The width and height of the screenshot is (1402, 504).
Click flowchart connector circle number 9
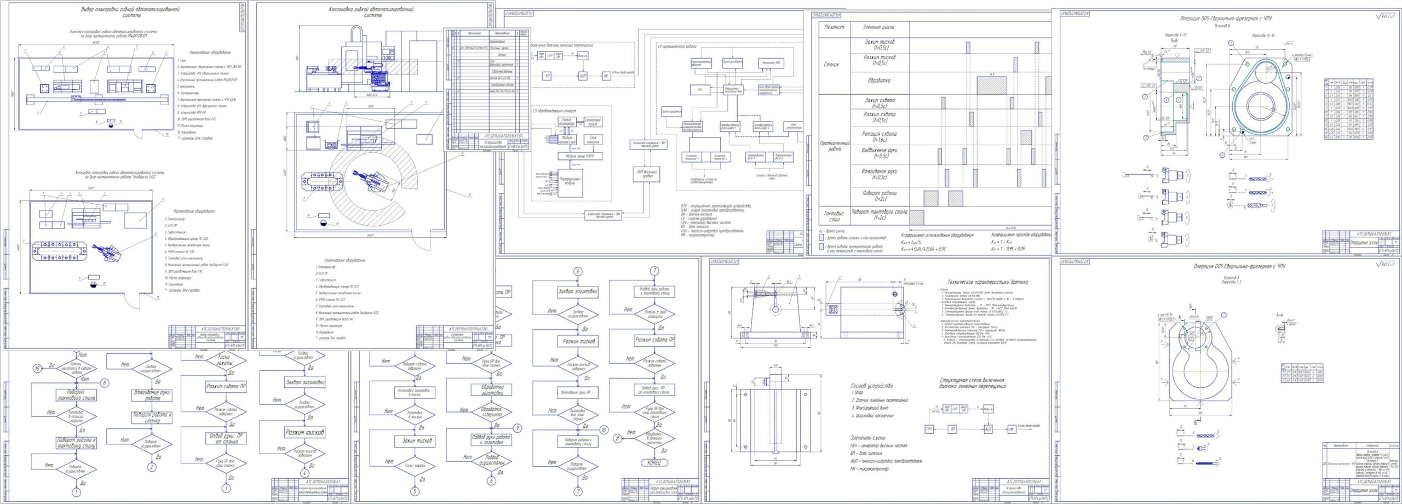(517, 428)
